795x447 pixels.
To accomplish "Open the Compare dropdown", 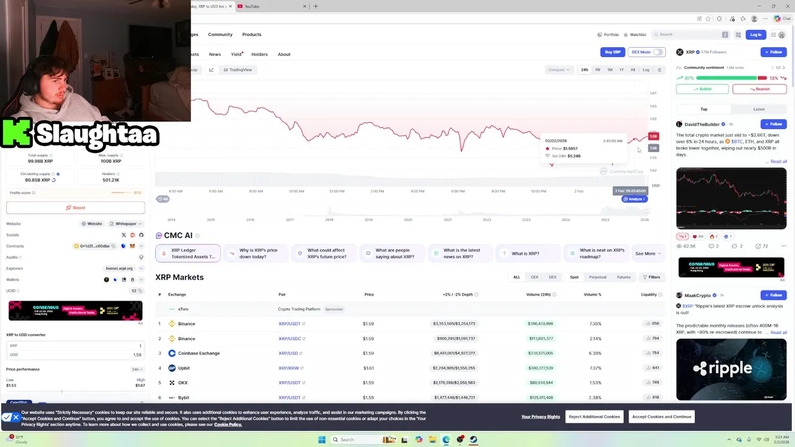I will click(x=558, y=70).
